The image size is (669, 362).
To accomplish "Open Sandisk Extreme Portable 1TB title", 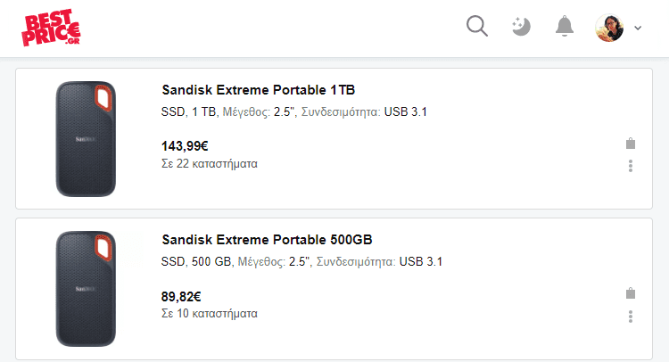I will click(258, 90).
